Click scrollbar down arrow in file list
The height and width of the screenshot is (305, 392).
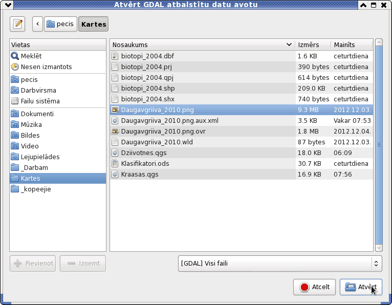point(379,248)
